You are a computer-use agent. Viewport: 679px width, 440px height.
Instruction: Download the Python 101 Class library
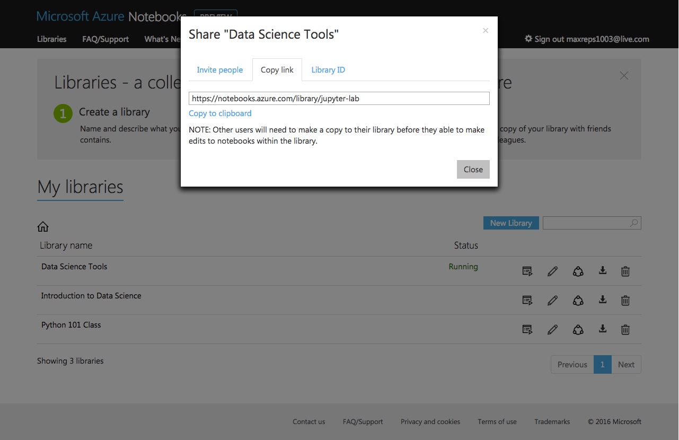603,329
